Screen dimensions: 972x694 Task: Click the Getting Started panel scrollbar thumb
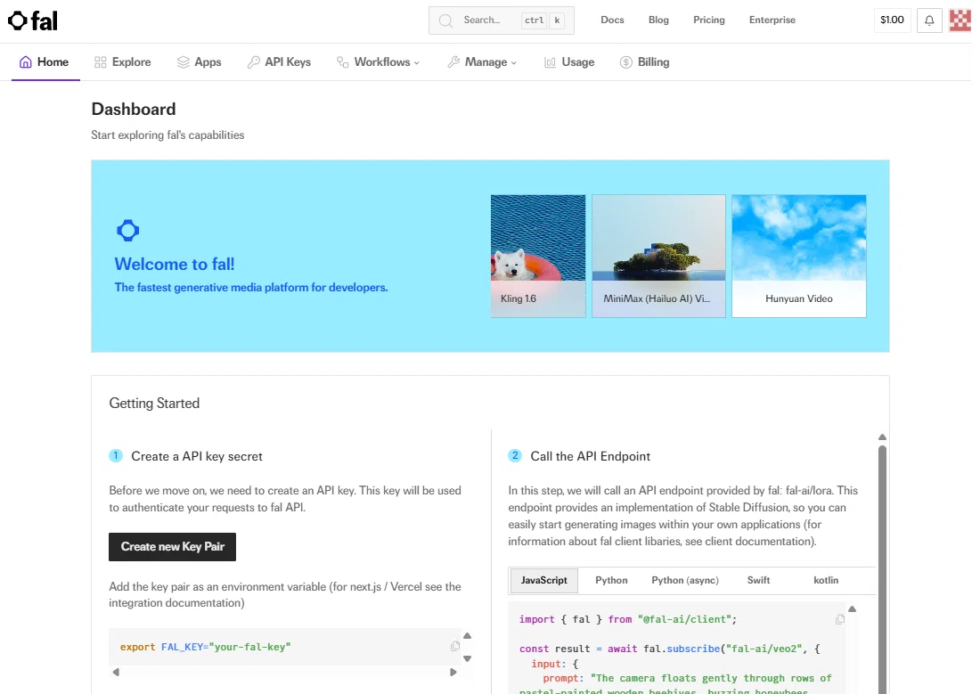coord(882,570)
